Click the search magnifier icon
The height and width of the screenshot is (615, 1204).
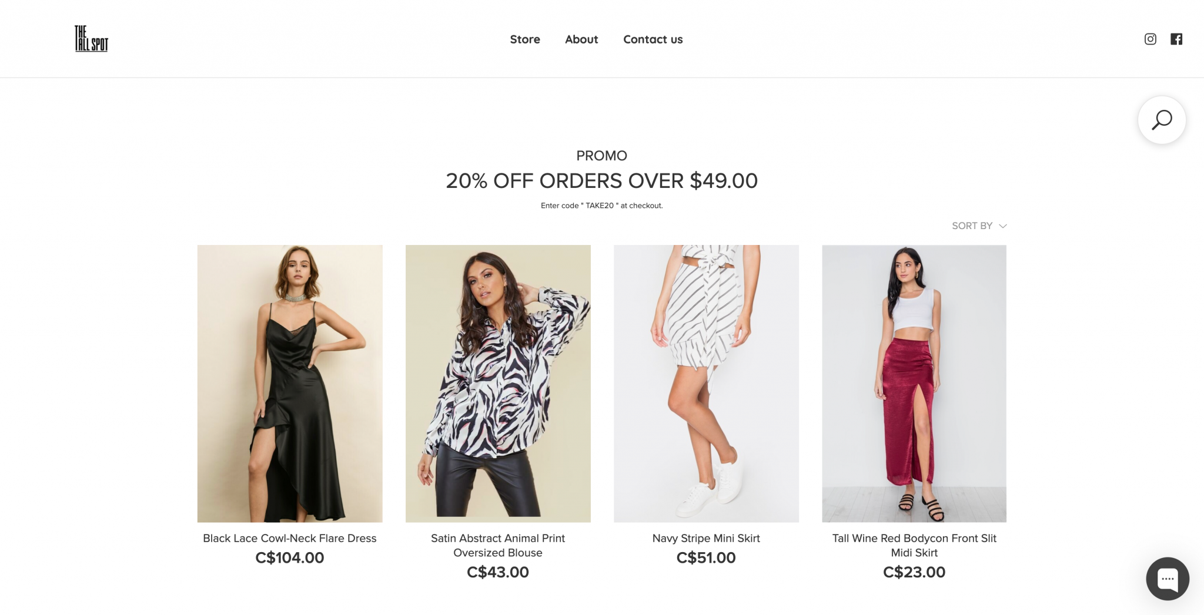click(1161, 119)
